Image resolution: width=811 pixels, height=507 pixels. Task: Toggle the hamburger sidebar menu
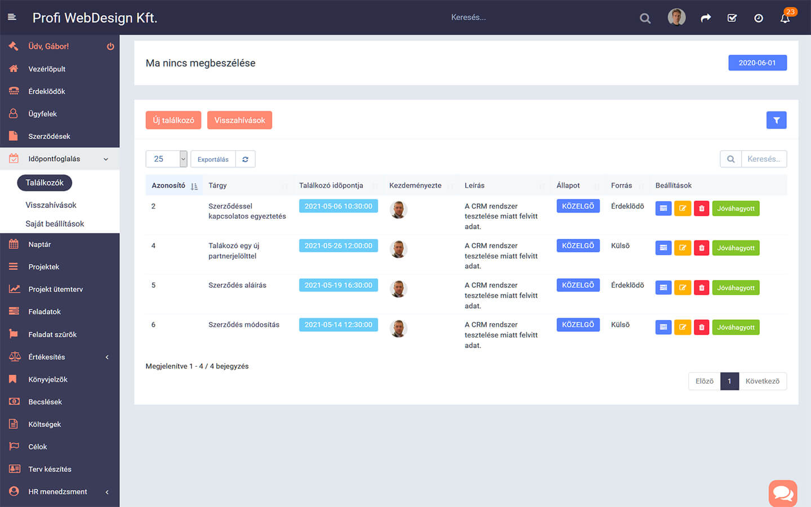point(12,17)
